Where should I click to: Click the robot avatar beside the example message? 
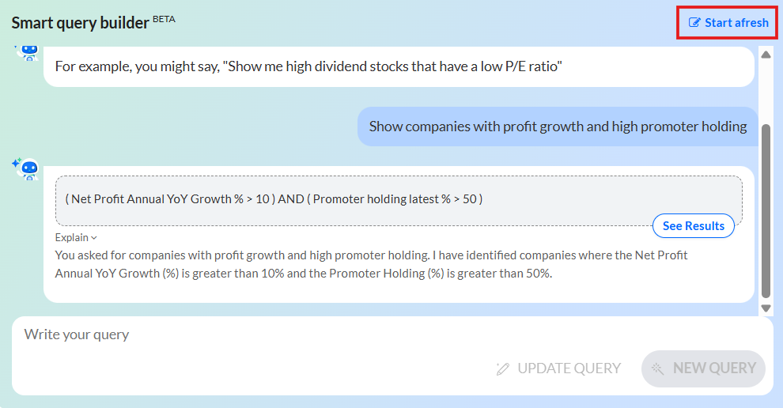[27, 52]
